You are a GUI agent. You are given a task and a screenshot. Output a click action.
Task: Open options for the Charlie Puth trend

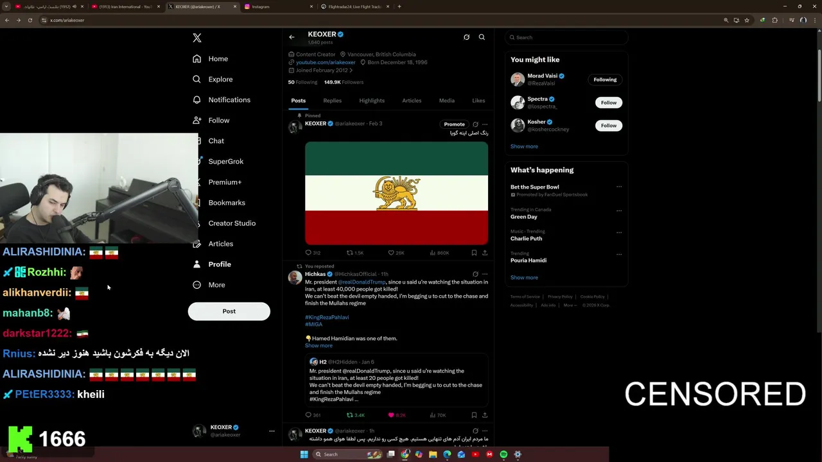[619, 232]
